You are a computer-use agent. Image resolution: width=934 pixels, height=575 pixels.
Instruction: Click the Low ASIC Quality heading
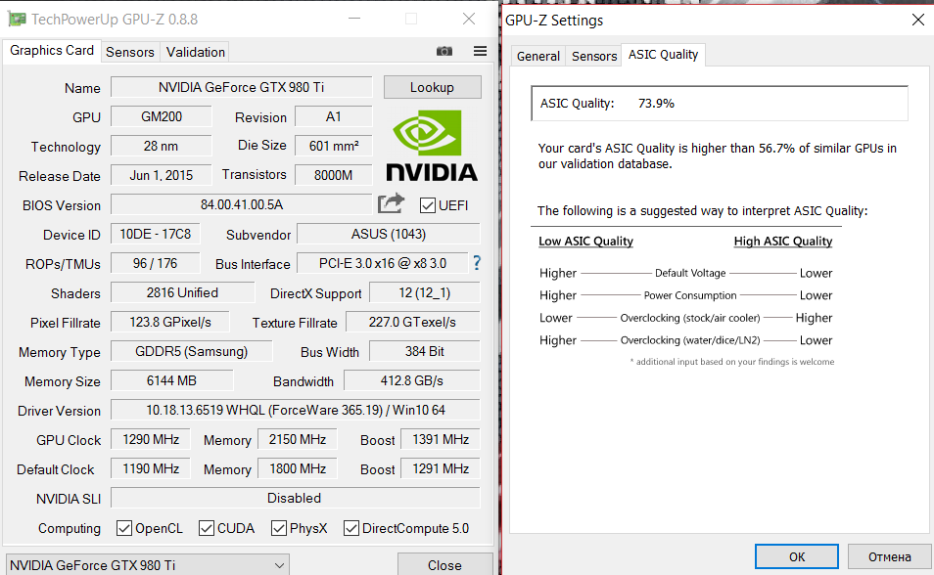coord(585,242)
